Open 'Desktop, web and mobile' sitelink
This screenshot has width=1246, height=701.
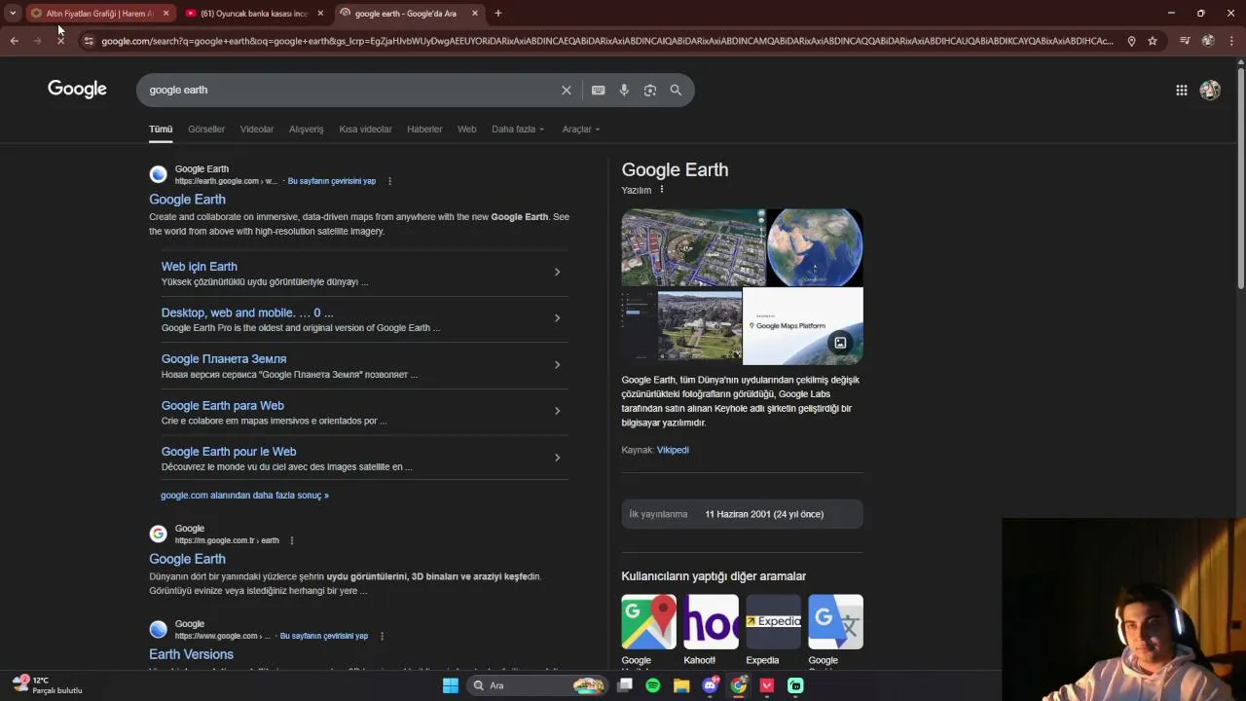point(247,313)
